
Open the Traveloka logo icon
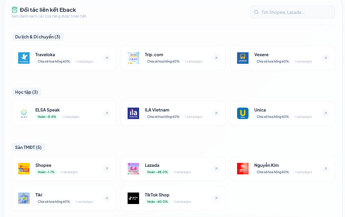pos(24,58)
